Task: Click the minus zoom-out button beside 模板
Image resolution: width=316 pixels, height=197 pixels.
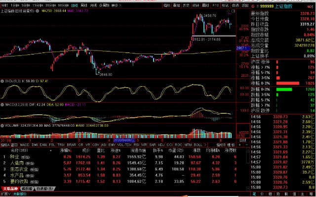Action: [x=246, y=145]
